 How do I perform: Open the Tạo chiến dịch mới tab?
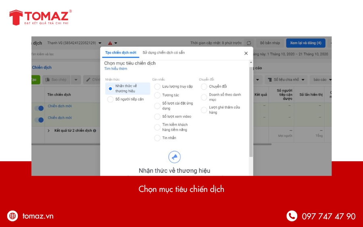[x=120, y=53]
